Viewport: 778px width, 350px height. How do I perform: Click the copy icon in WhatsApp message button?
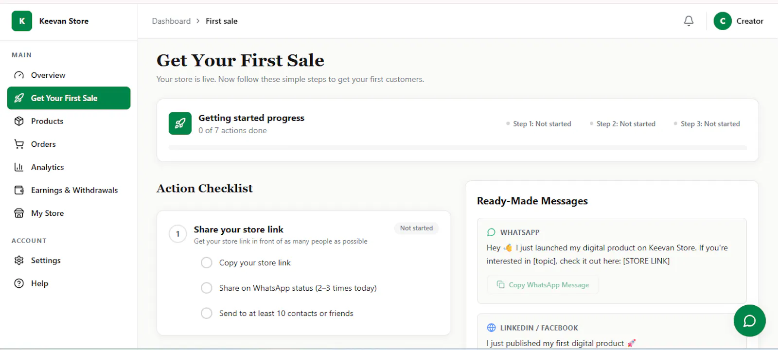click(x=500, y=284)
